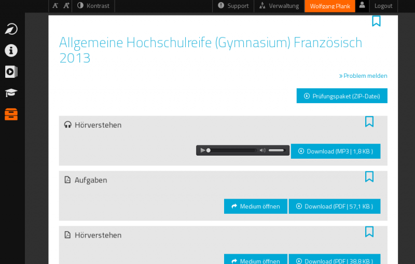Play the Hörverstehen audio track

203,150
